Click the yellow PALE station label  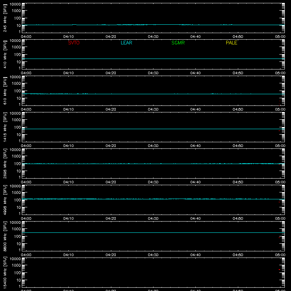[231, 43]
